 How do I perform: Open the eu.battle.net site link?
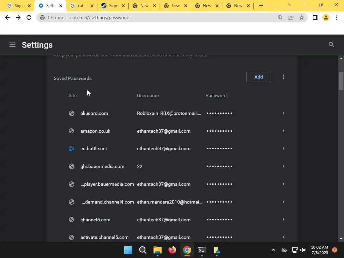click(x=94, y=148)
